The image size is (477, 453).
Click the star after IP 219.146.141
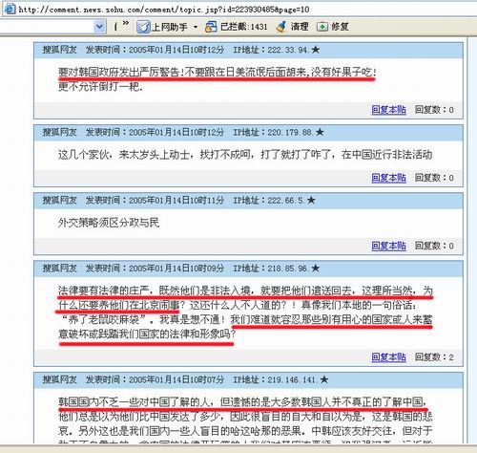[x=324, y=379]
